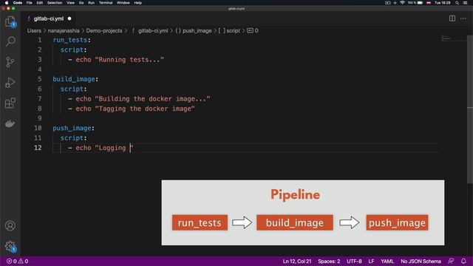Screen dimensions: 473x266
Task: Open the View menu
Action: (x=71, y=3)
